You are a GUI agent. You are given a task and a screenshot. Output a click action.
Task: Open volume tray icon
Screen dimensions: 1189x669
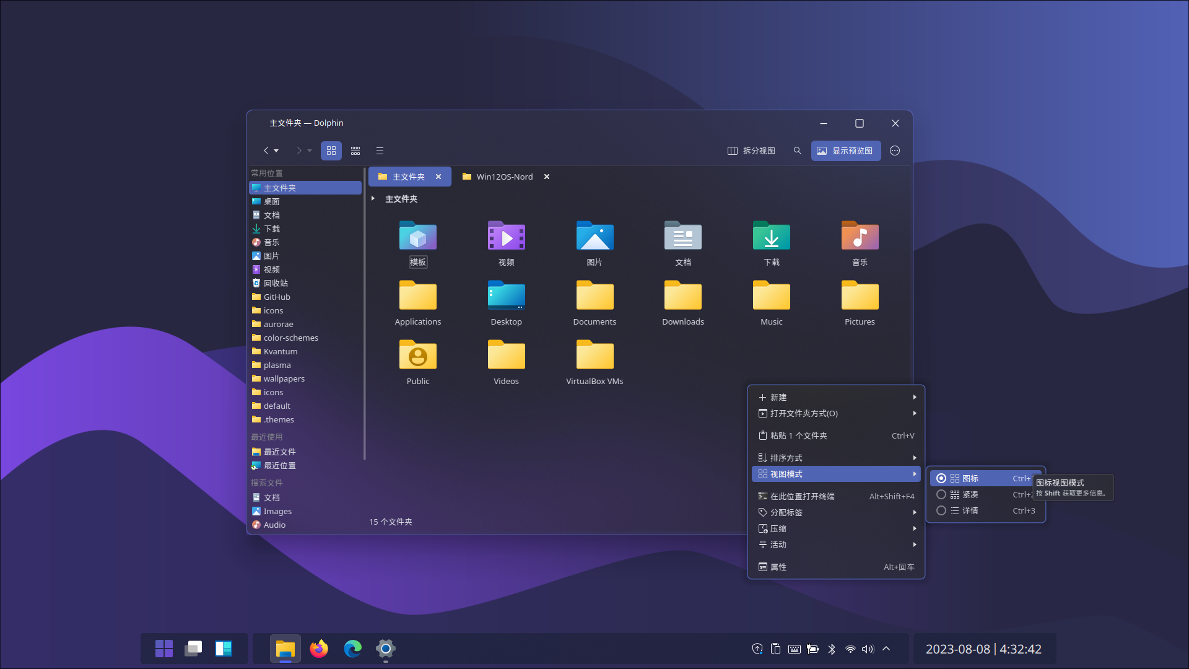pyautogui.click(x=868, y=649)
